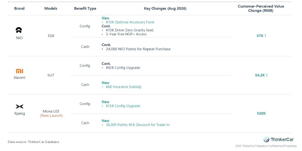The width and height of the screenshot is (302, 151).
Task: Click the Data source ThinkerCar Database note
Action: click(x=33, y=142)
